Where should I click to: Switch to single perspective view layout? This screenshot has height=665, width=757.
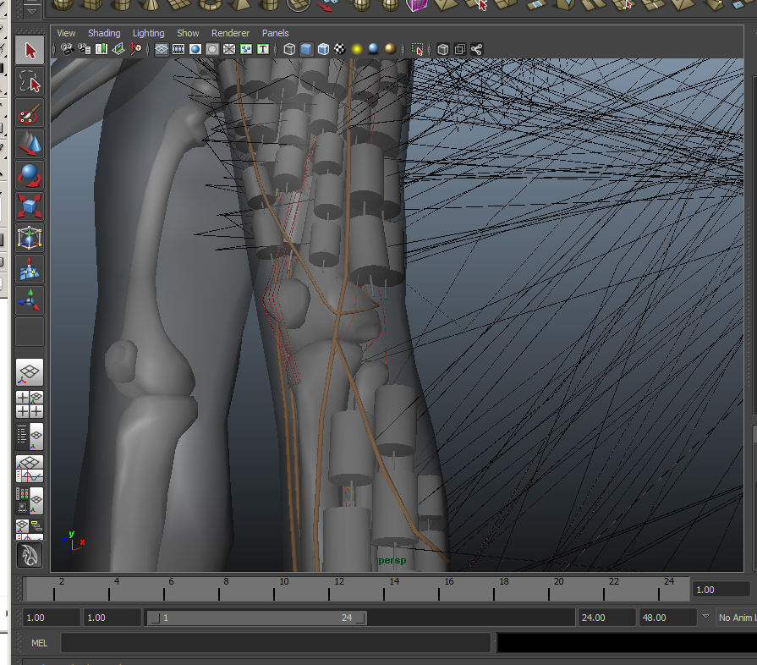pyautogui.click(x=30, y=371)
